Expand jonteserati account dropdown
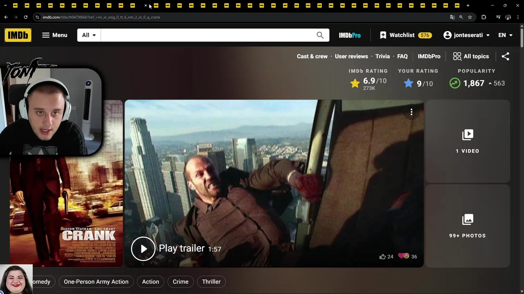 466,35
